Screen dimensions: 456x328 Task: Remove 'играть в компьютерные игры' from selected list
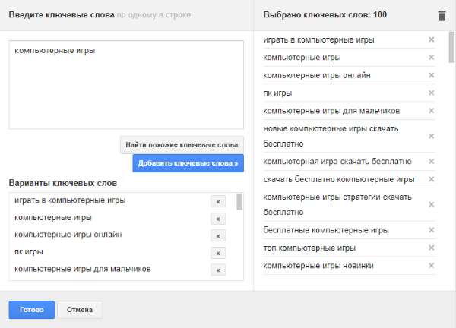[x=431, y=40]
